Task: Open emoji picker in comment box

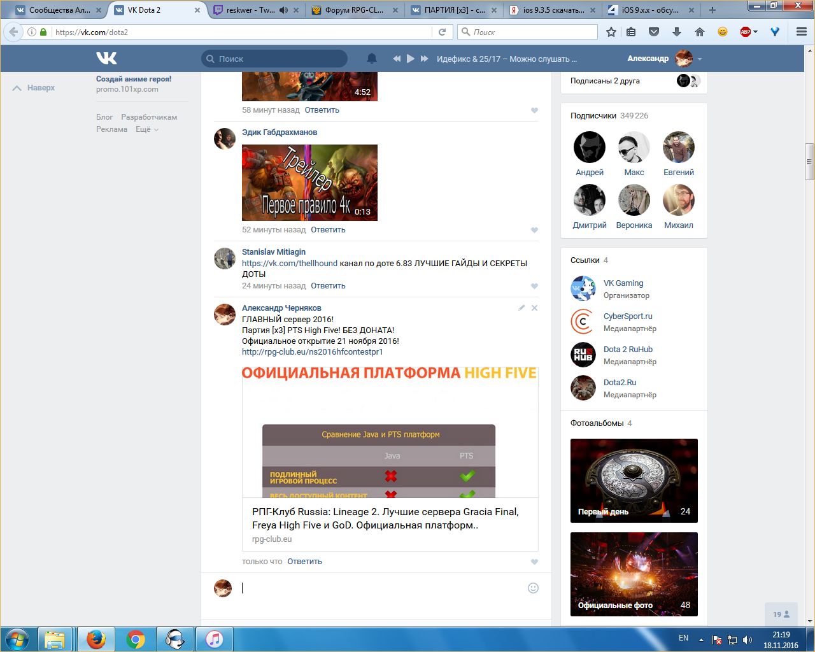Action: coord(534,588)
